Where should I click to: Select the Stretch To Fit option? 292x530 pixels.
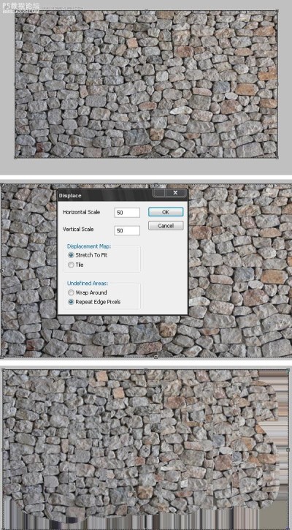88,255
